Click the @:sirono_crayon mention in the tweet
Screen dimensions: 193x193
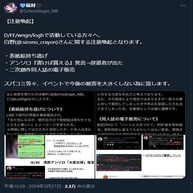tap(37, 42)
